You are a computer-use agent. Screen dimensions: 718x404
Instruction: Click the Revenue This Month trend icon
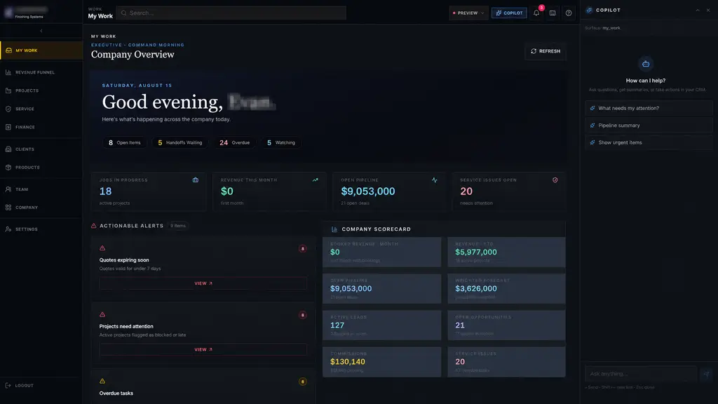(316, 180)
